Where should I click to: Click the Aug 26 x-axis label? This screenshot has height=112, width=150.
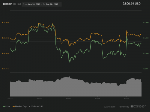tap(127, 98)
